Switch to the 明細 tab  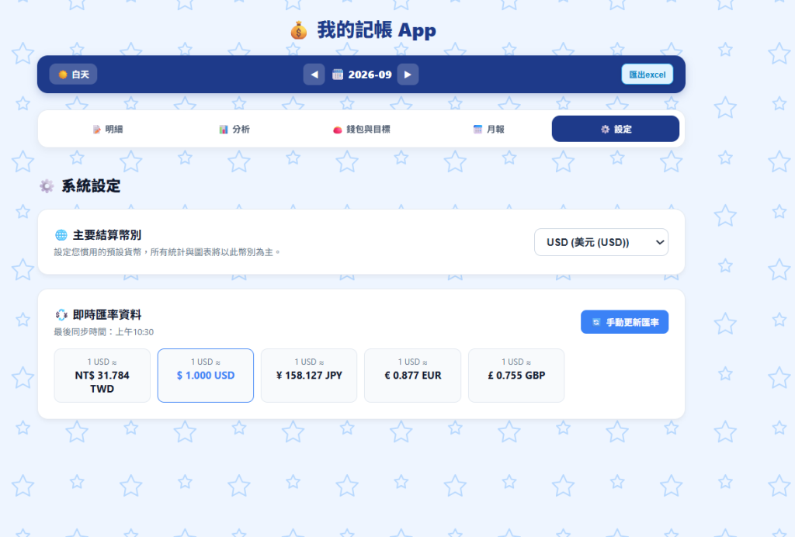tap(108, 129)
